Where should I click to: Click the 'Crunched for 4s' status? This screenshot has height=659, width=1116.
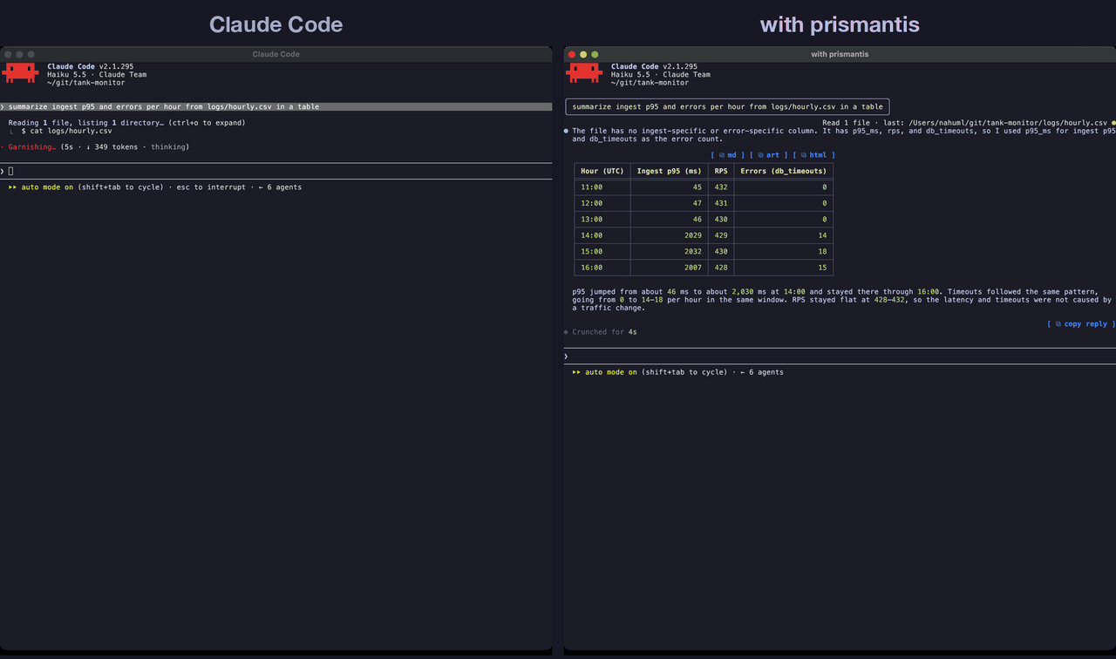coord(604,332)
